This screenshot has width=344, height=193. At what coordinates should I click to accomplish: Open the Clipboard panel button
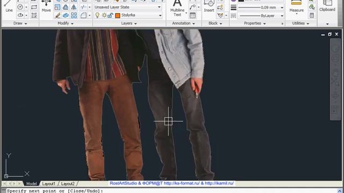pos(327,6)
